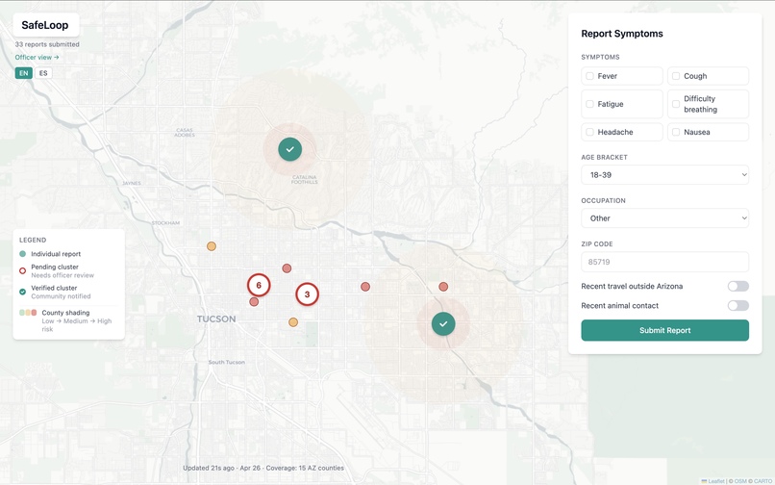Viewport: 775px width, 485px height.
Task: Switch language to ES
Action: (43, 73)
